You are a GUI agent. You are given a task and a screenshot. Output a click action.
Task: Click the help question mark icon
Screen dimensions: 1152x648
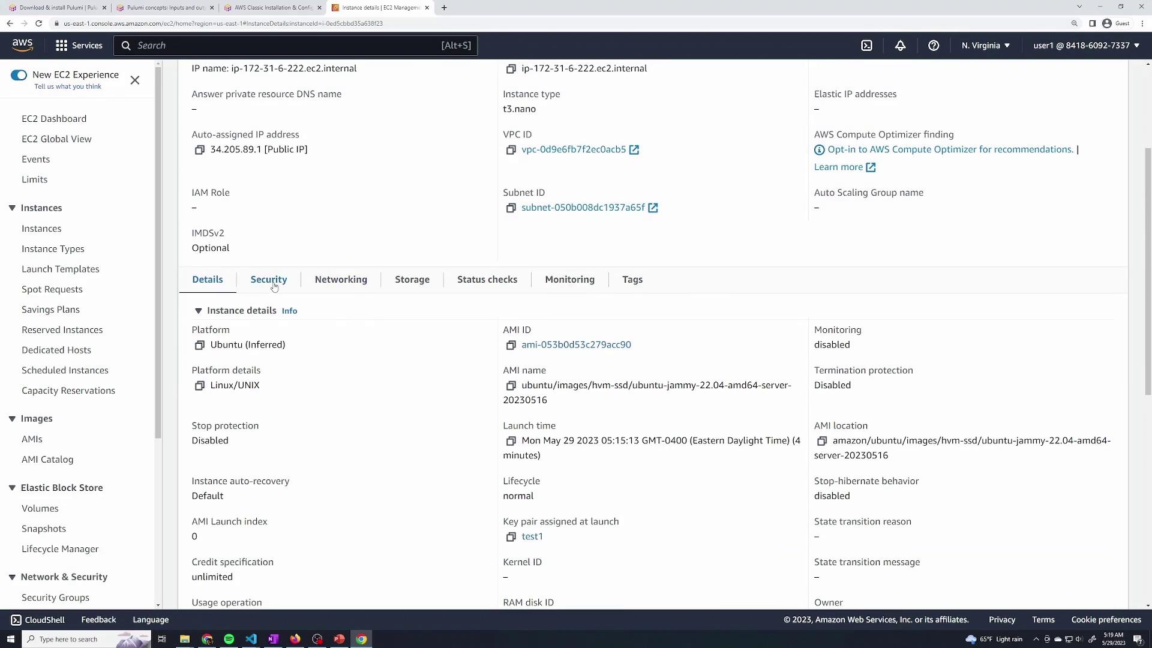934,46
